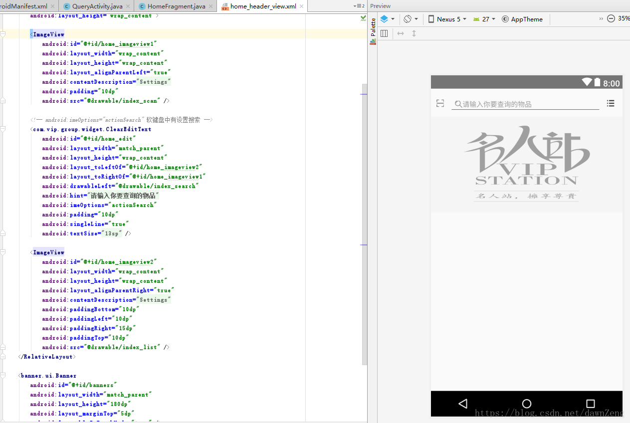Click the '180dp' layout_height value
The image size is (630, 423).
(120, 404)
